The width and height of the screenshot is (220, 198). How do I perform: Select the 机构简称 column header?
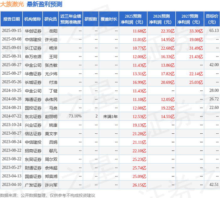[33, 19]
